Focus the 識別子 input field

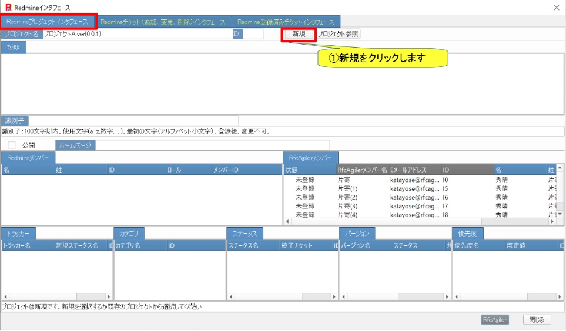[x=133, y=121]
